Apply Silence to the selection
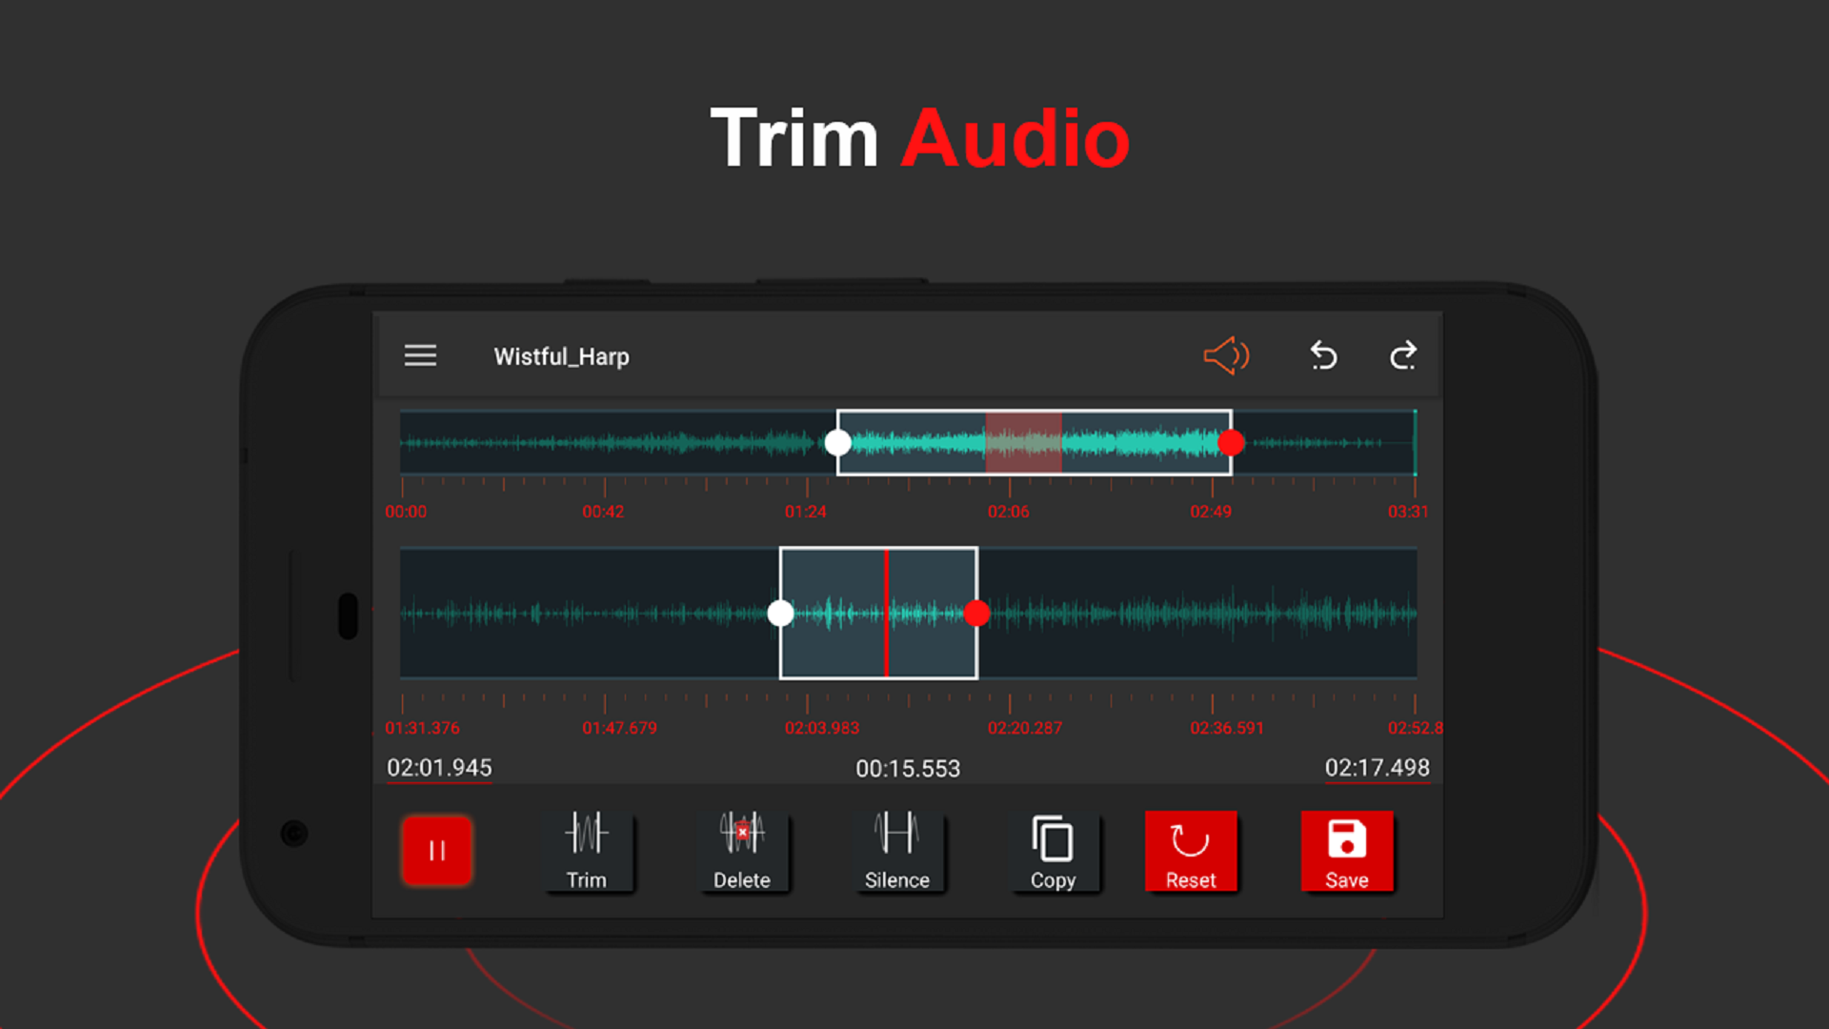Screen dimensions: 1829x1029 click(898, 851)
